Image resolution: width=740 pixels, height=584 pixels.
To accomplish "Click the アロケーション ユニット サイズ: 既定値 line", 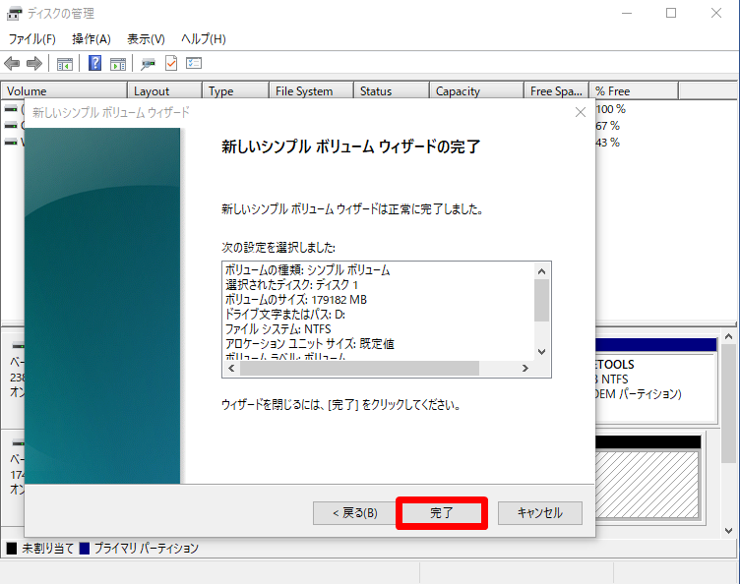I will point(310,343).
